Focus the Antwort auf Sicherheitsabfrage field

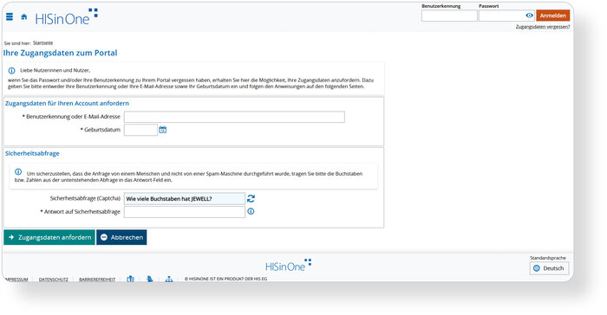[184, 212]
